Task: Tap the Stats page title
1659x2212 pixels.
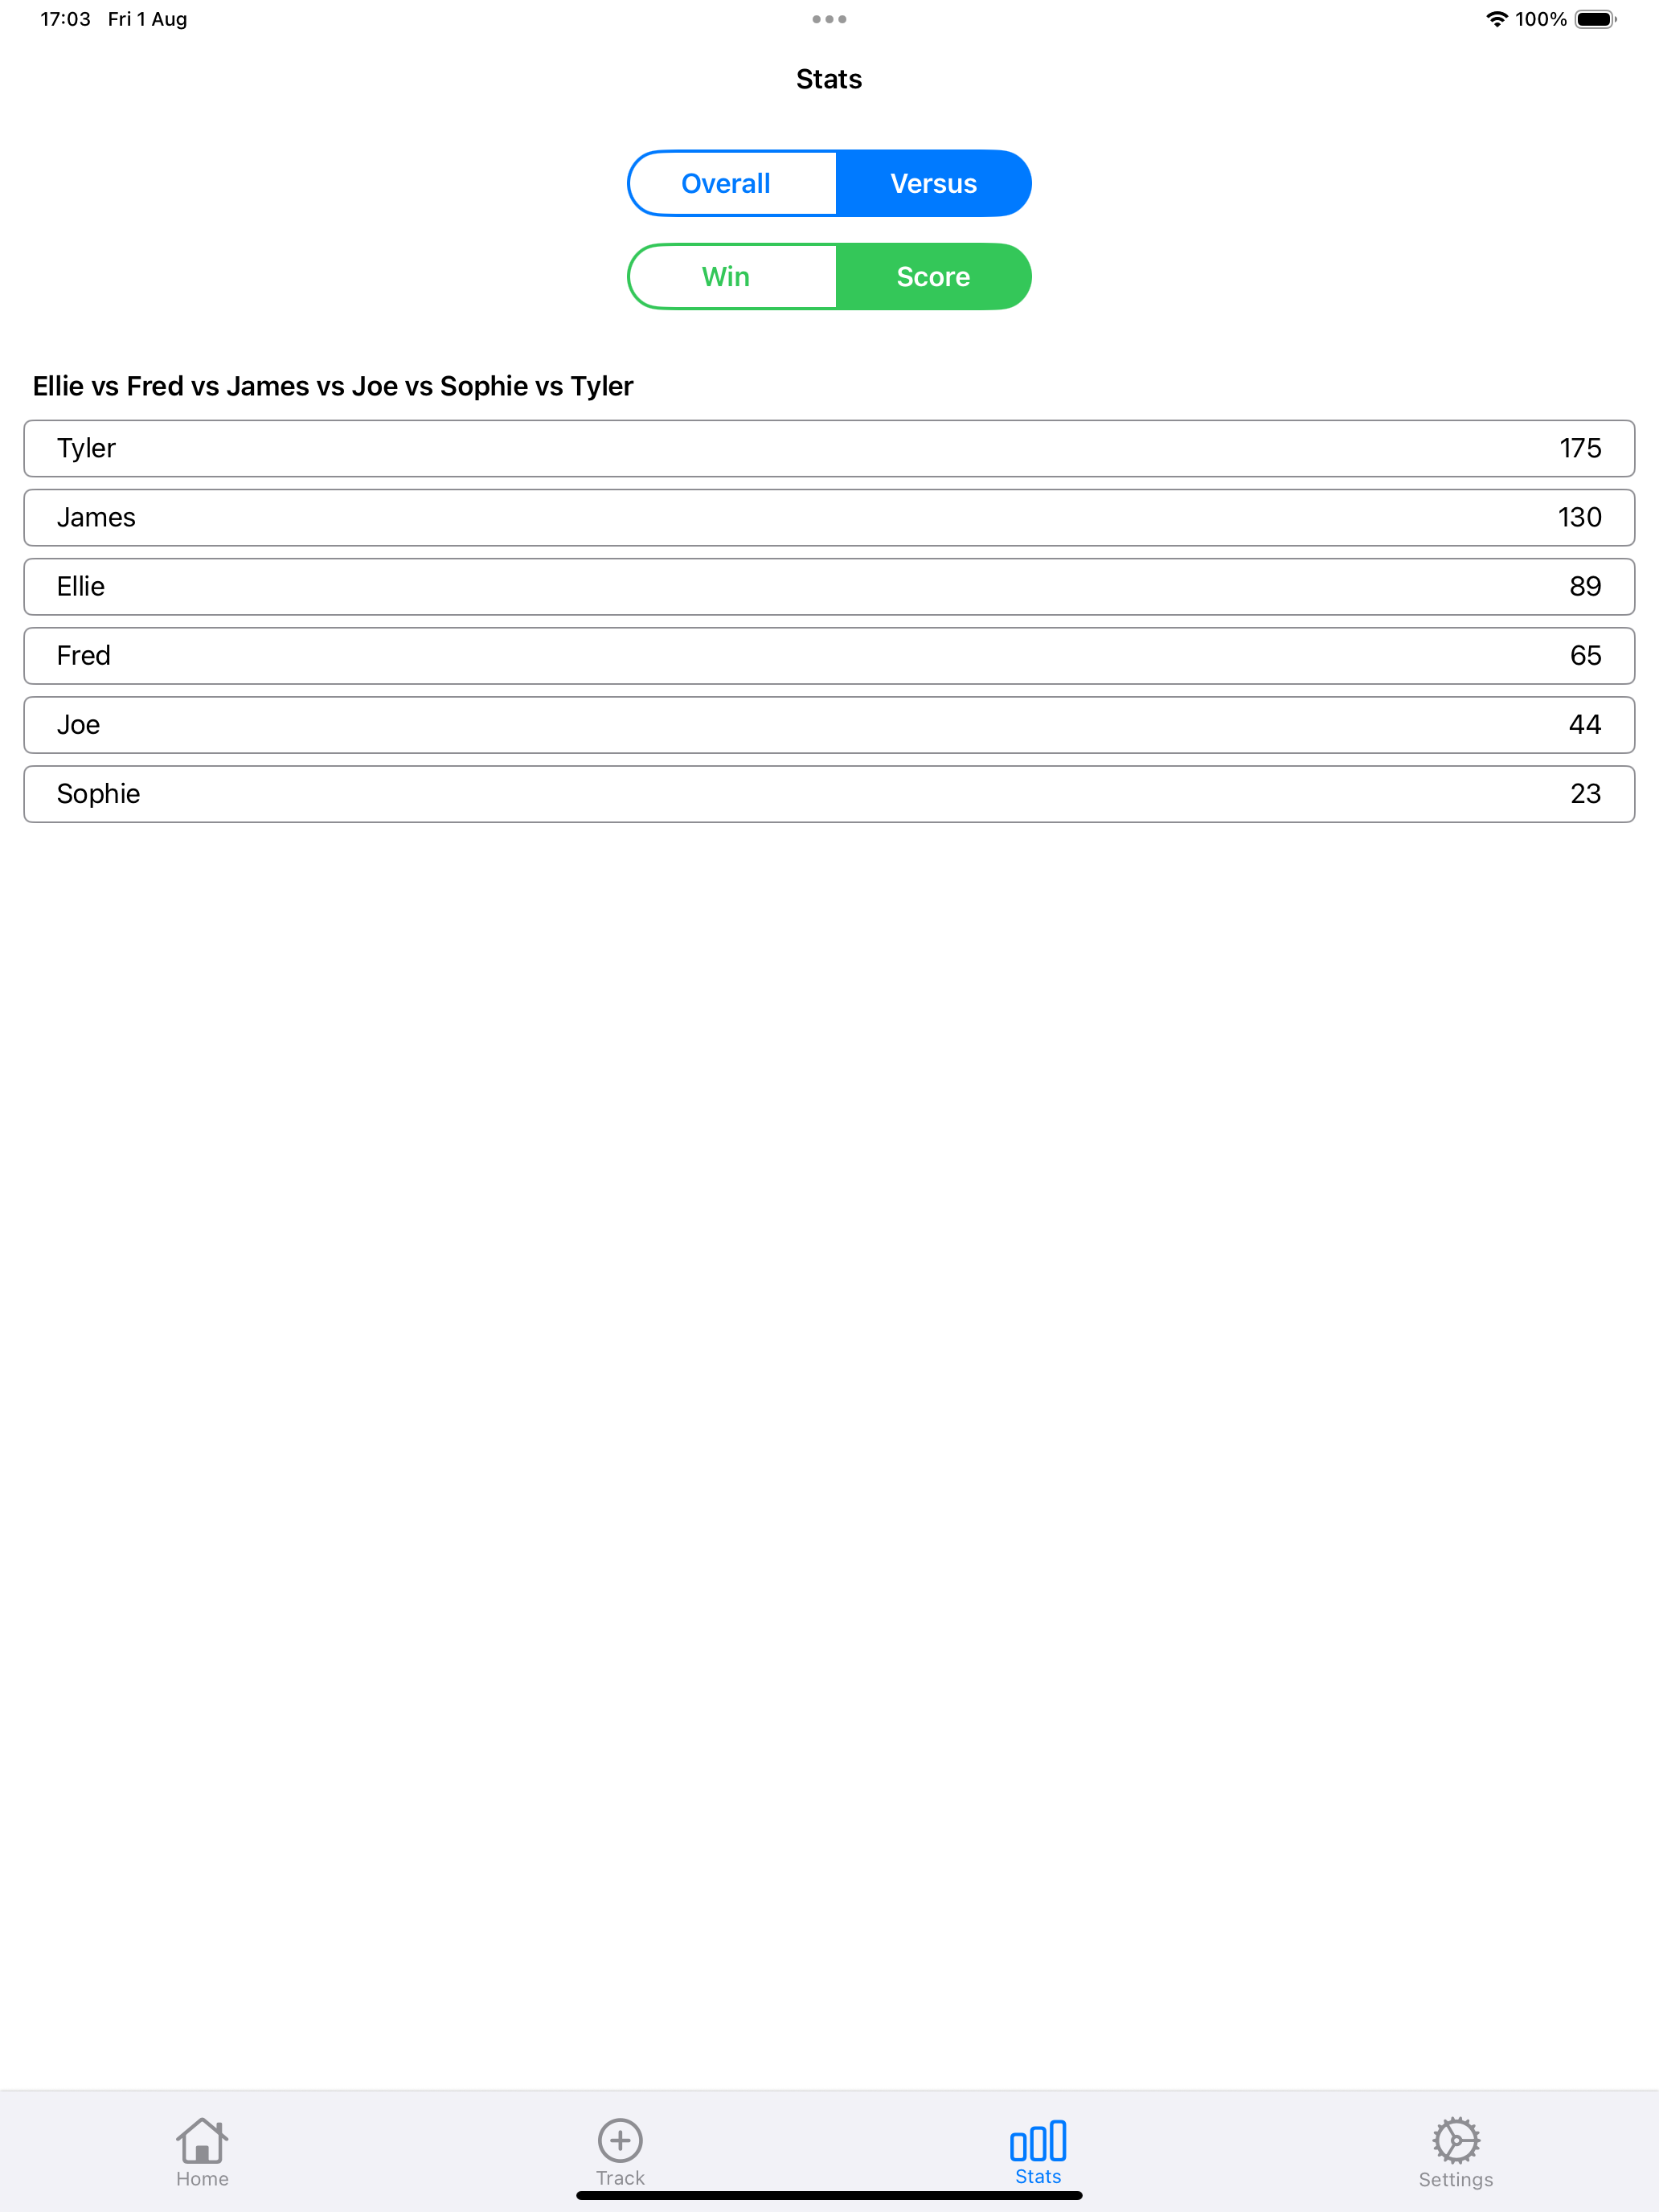Action: pyautogui.click(x=829, y=79)
